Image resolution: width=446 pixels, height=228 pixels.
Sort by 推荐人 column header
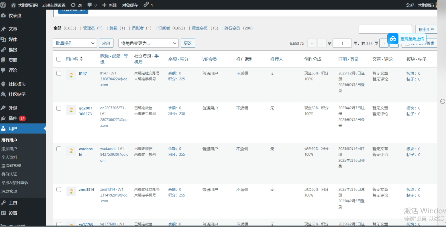277,59
